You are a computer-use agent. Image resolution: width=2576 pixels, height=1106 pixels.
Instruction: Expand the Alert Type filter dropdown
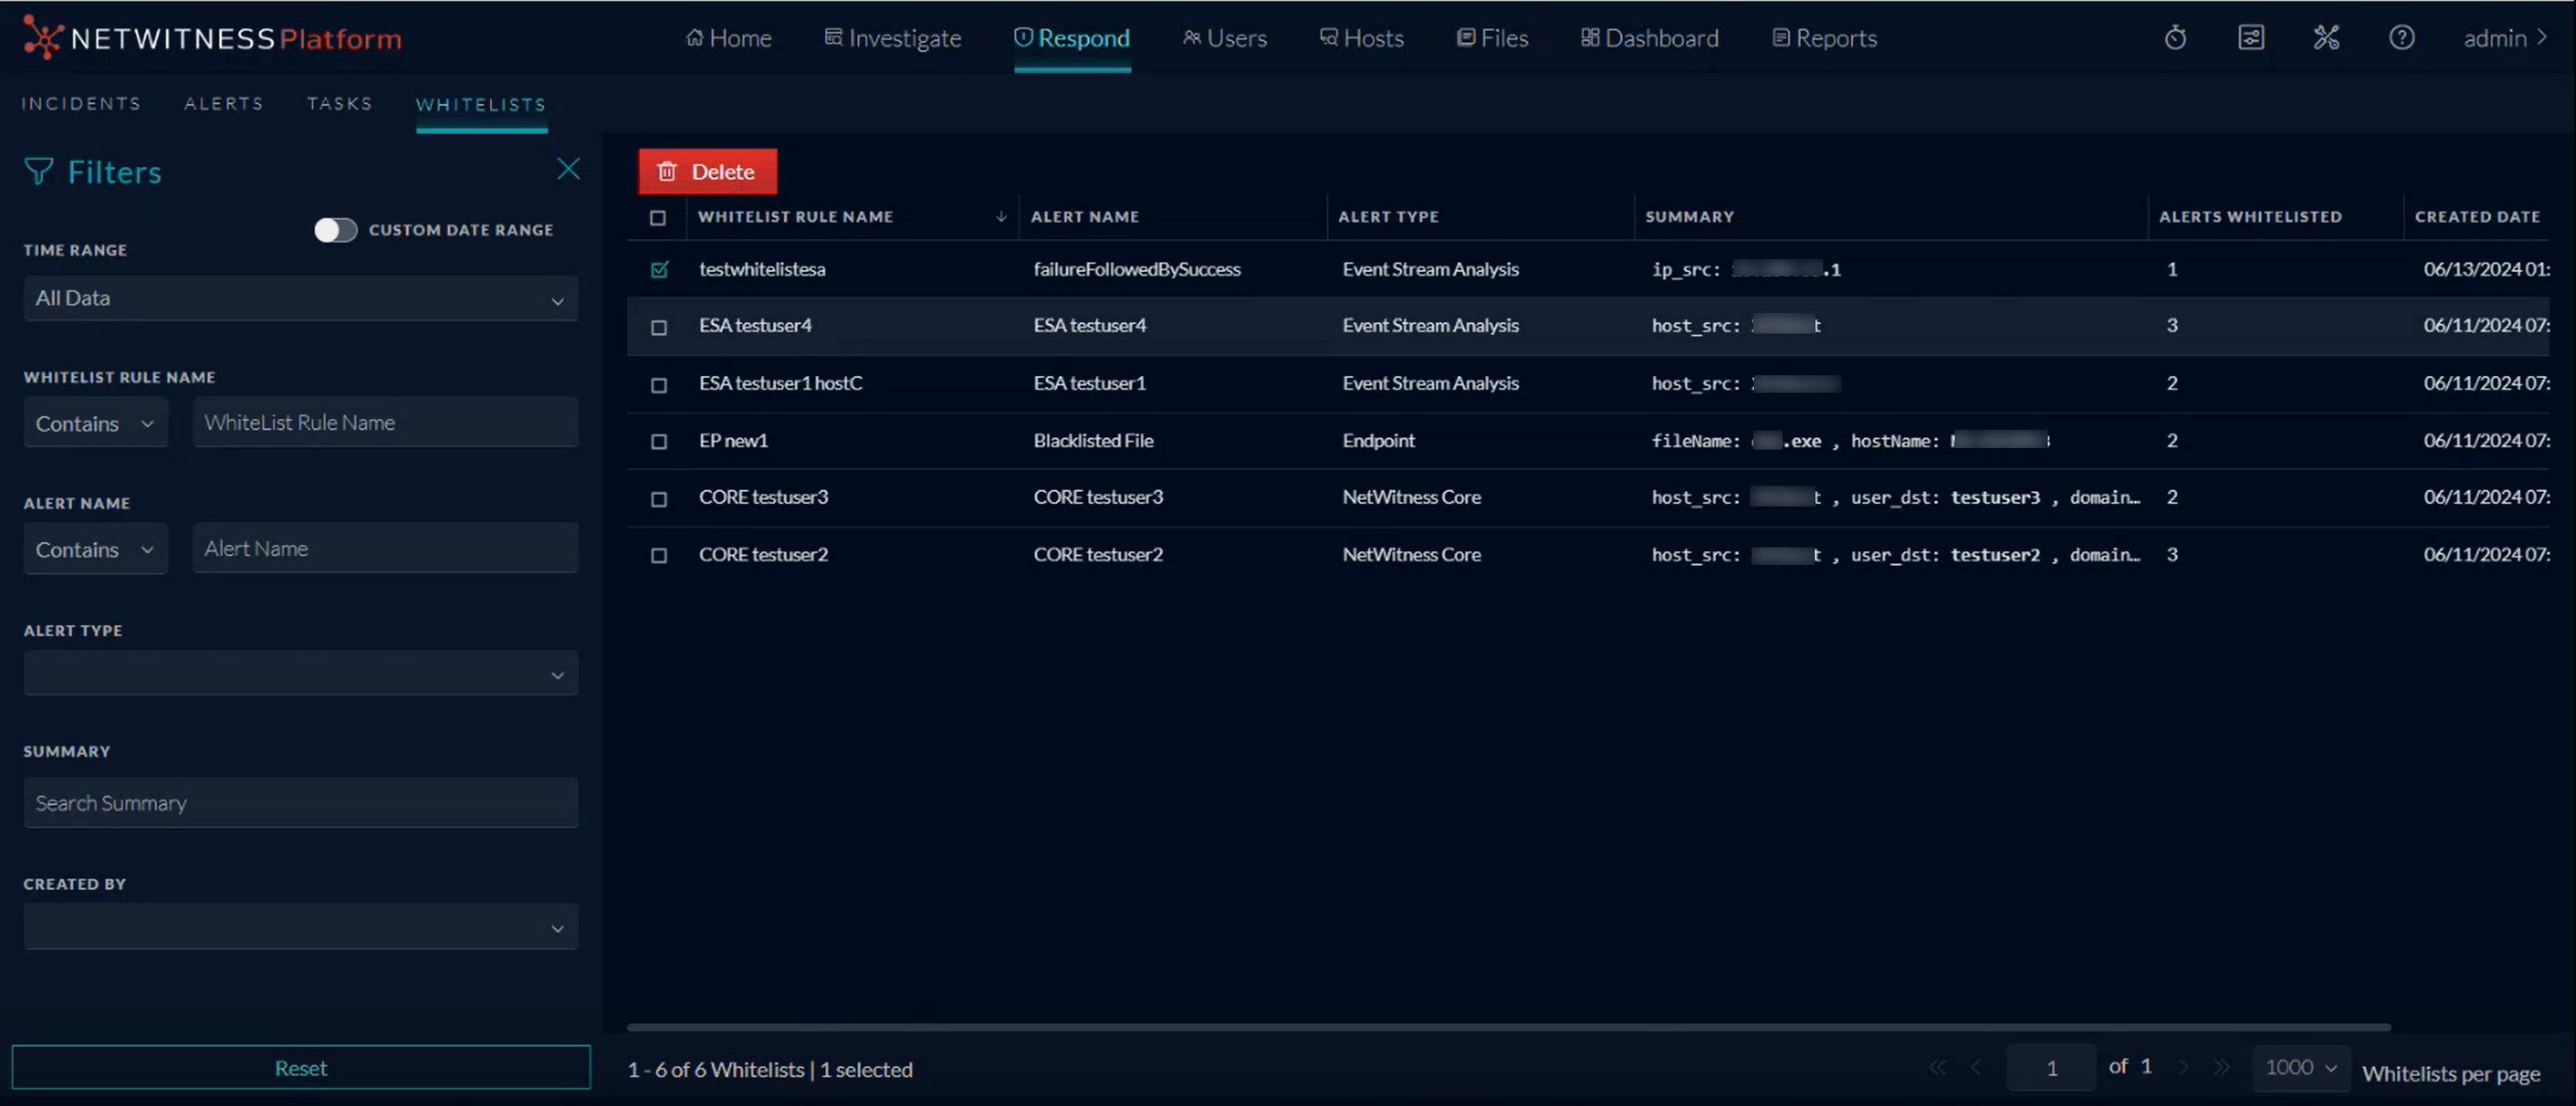coord(300,673)
